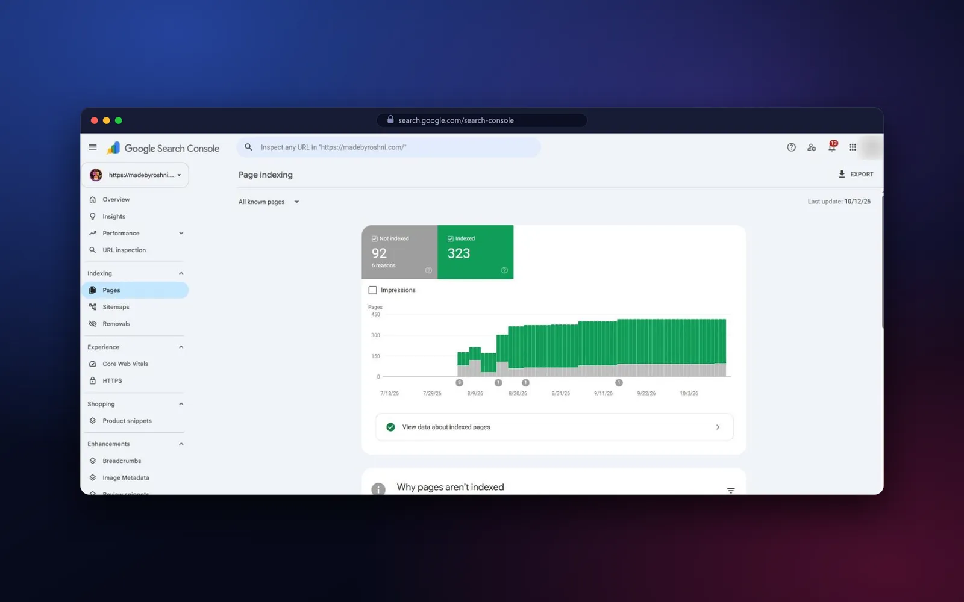Enable the Impressions checkbox
Viewport: 964px width, 602px height.
[373, 290]
